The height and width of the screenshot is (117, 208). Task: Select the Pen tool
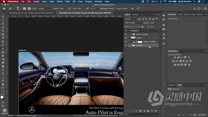(3, 70)
